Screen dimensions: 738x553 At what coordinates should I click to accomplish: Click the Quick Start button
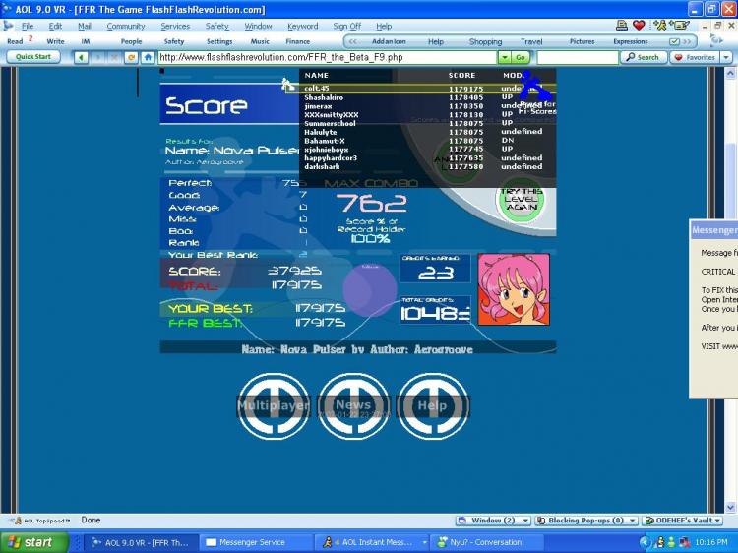pyautogui.click(x=32, y=57)
